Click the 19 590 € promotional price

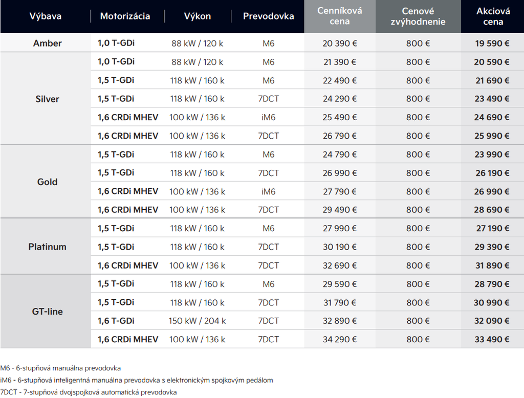click(x=492, y=43)
